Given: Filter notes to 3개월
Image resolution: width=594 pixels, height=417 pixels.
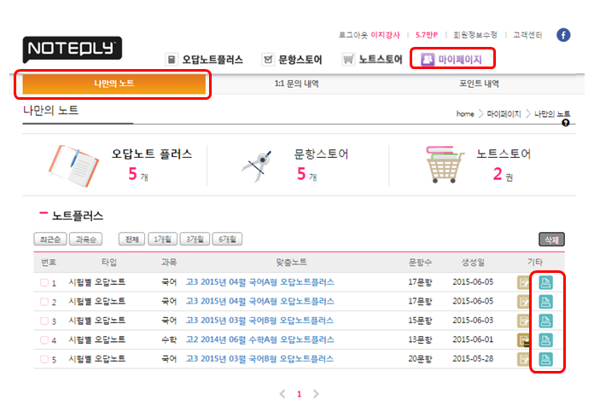Looking at the screenshot, I should pyautogui.click(x=195, y=239).
